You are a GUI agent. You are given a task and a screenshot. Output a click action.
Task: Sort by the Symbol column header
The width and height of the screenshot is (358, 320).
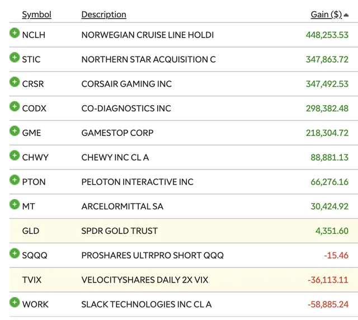(36, 15)
